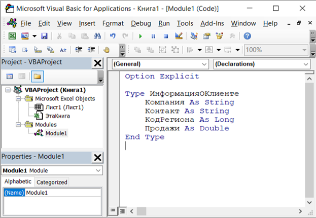Viewport: 316px width, 218px height.
Task: Select Module1 in the project tree
Action: [56, 133]
